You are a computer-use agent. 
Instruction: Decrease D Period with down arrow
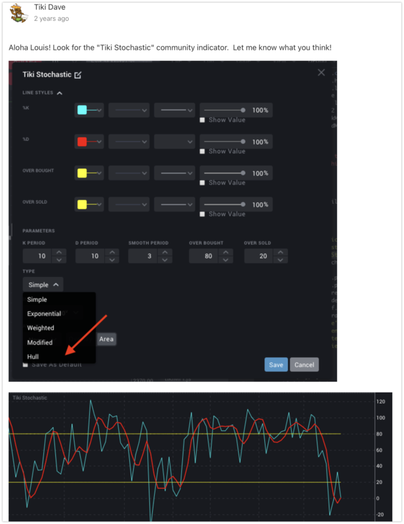click(112, 259)
